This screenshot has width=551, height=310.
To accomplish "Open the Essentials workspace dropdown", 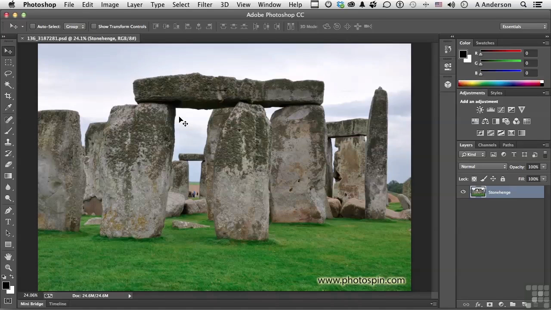I will 524,27.
